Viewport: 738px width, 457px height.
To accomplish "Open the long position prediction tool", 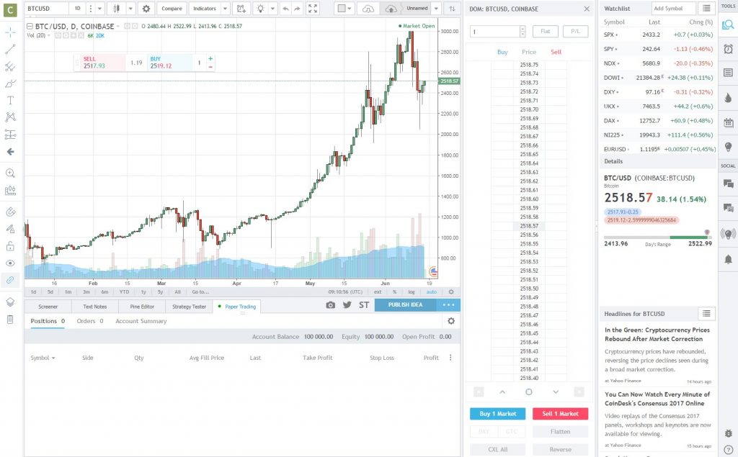I will (10, 135).
